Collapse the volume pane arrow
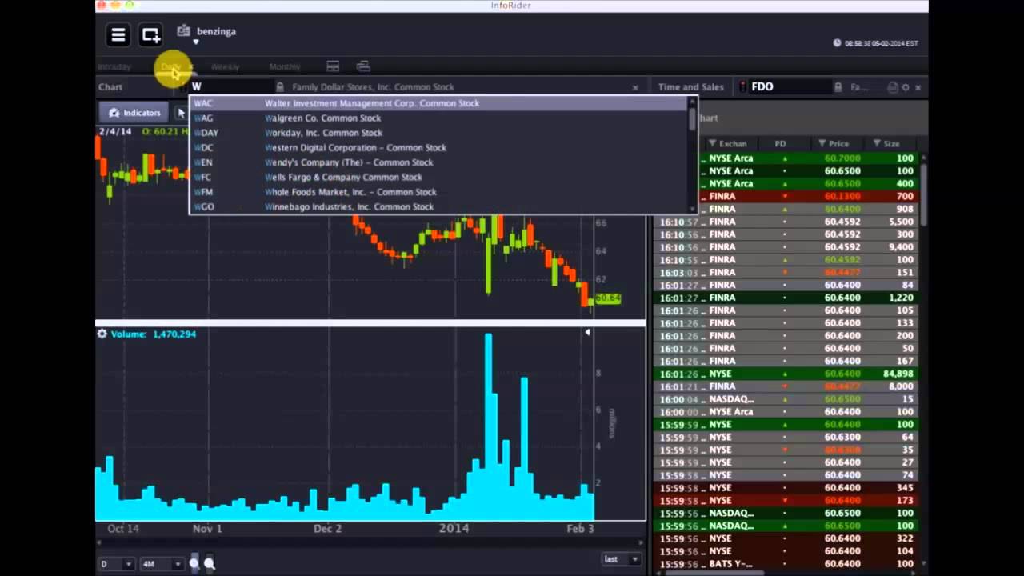Viewport: 1024px width, 576px height. coord(587,333)
